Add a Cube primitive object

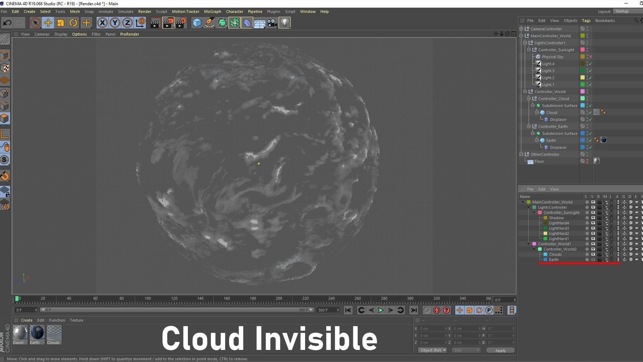tap(197, 23)
